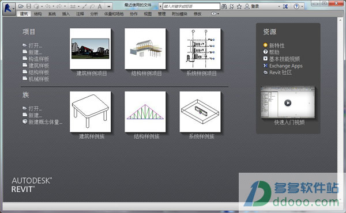Image resolution: width=346 pixels, height=213 pixels.
Task: Expand the sign-in 登录 dropdown arrow
Action: [x=279, y=6]
